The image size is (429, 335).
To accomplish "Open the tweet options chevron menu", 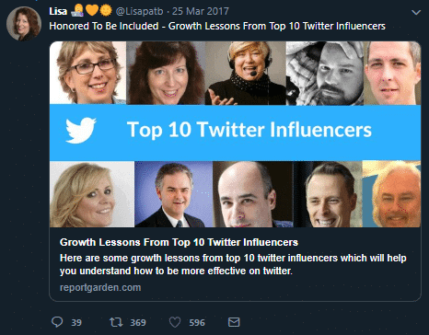I will [x=416, y=12].
